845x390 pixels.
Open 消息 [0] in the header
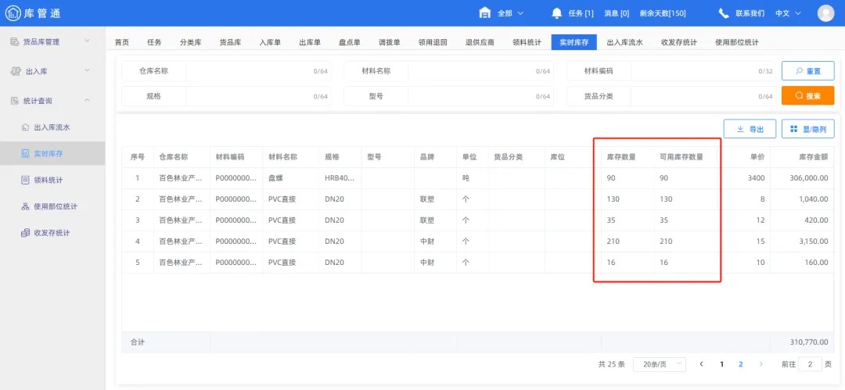pos(617,13)
